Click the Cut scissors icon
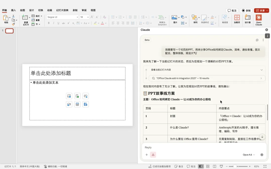The image size is (271, 169). pyautogui.click(x=13, y=16)
